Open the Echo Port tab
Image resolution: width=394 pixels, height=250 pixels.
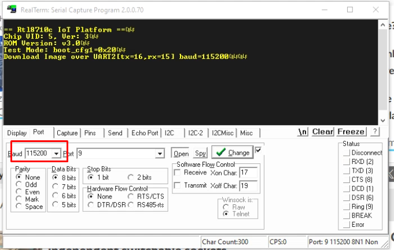click(x=145, y=133)
